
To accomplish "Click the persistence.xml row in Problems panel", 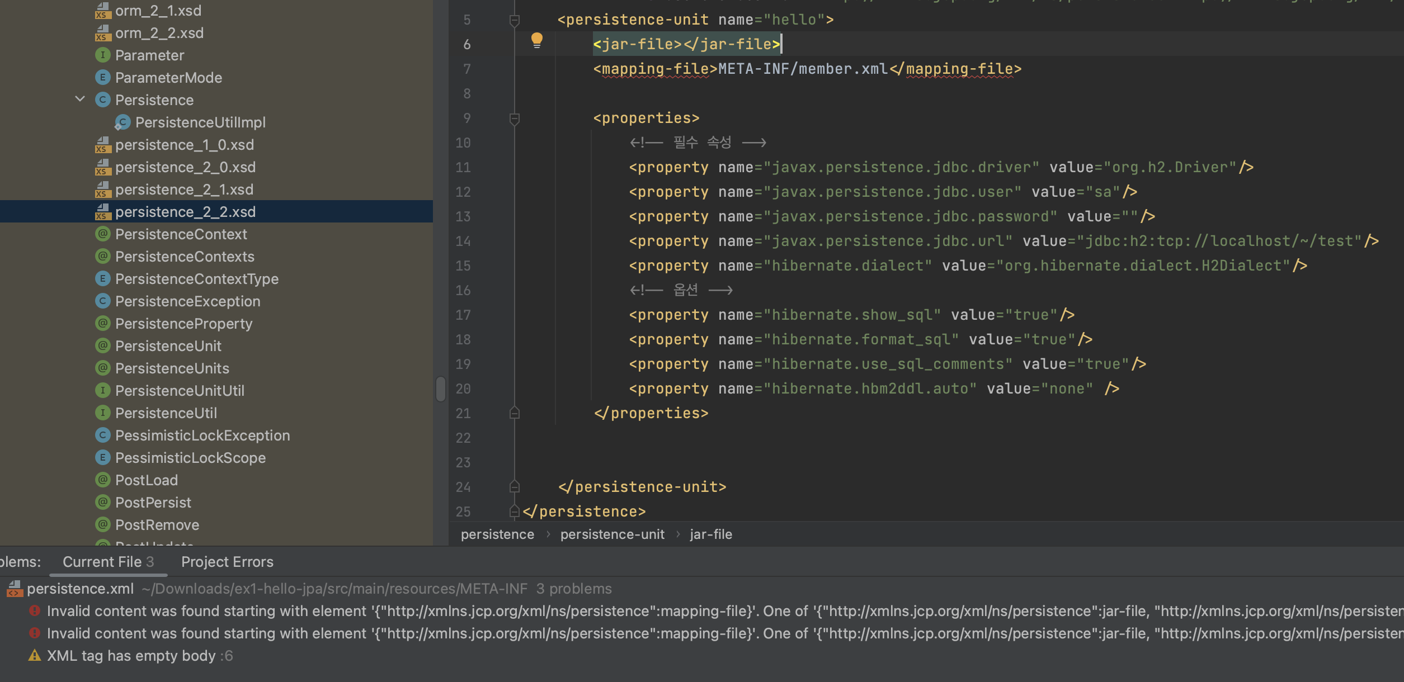I will 702,589.
